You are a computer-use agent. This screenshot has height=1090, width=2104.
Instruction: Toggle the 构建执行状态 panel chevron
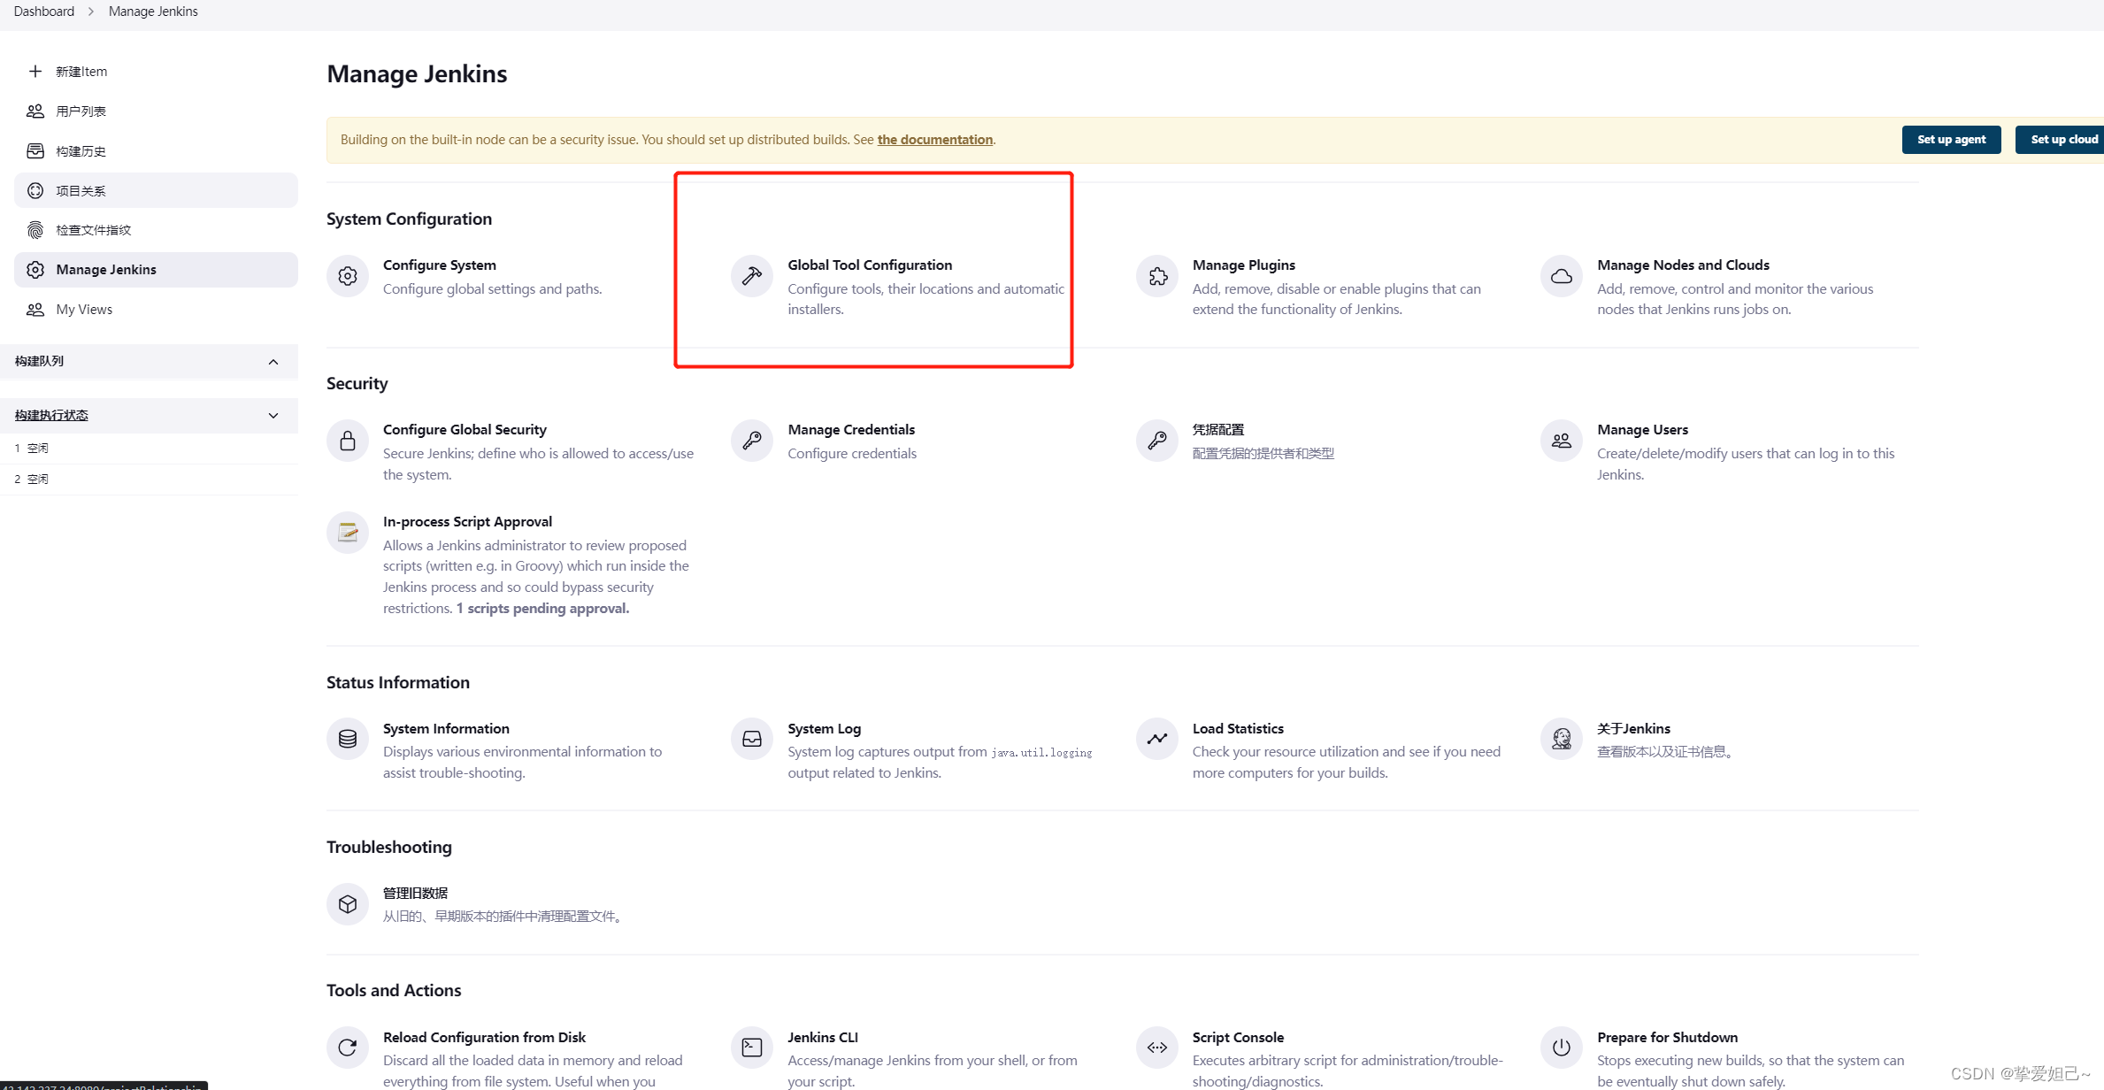(x=273, y=416)
